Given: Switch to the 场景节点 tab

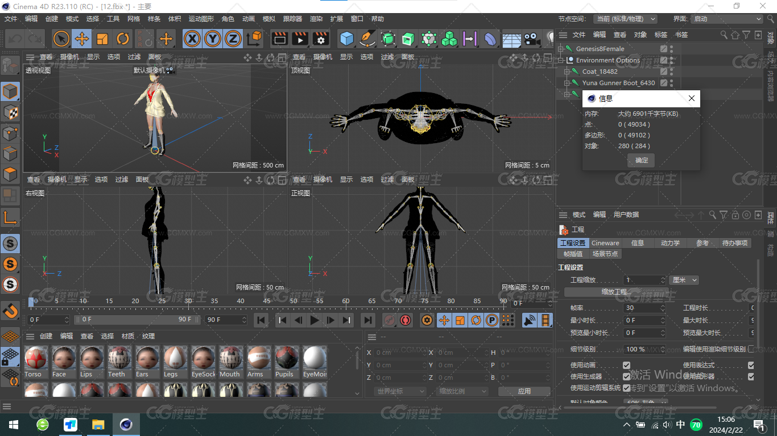Looking at the screenshot, I should [x=605, y=254].
